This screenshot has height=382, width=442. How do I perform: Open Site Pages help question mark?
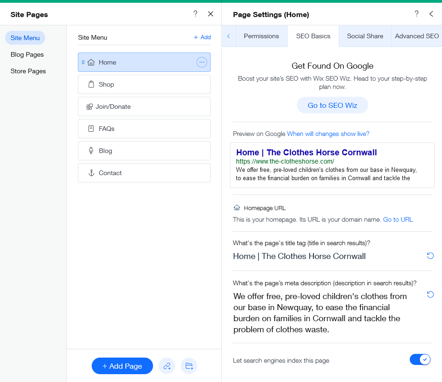[x=195, y=14]
